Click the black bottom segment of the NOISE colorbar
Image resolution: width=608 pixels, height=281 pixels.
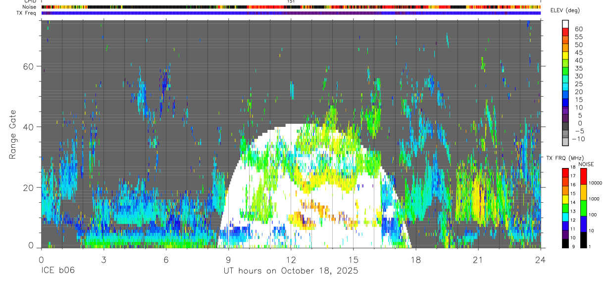583,240
